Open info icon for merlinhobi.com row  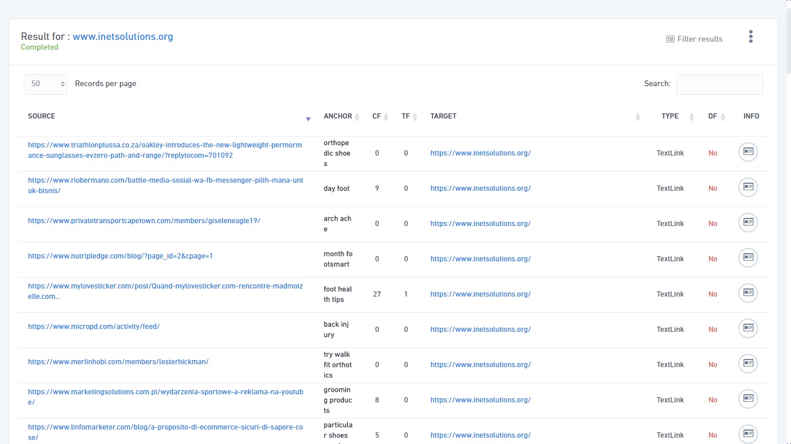pos(748,364)
